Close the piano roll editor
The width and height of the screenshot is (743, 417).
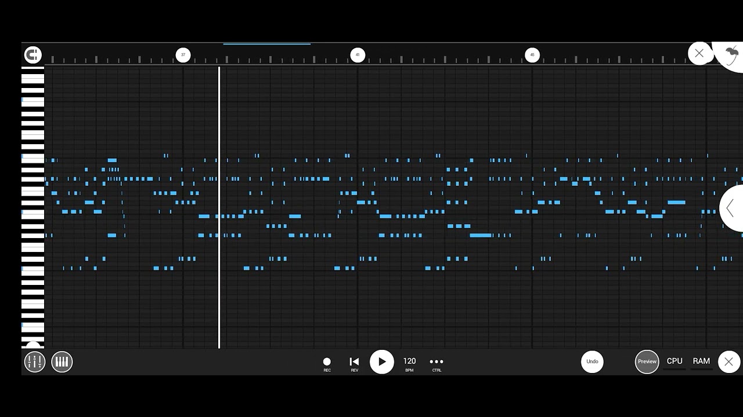pyautogui.click(x=699, y=53)
